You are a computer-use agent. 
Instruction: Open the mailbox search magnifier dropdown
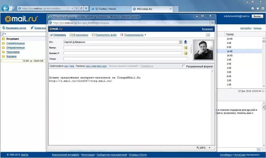(4, 34)
